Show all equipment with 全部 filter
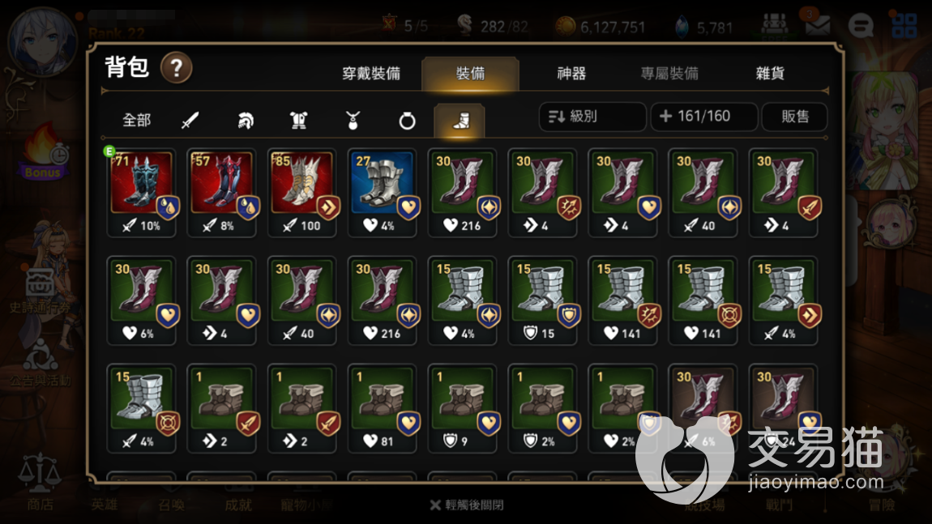This screenshot has height=524, width=932. pyautogui.click(x=136, y=121)
